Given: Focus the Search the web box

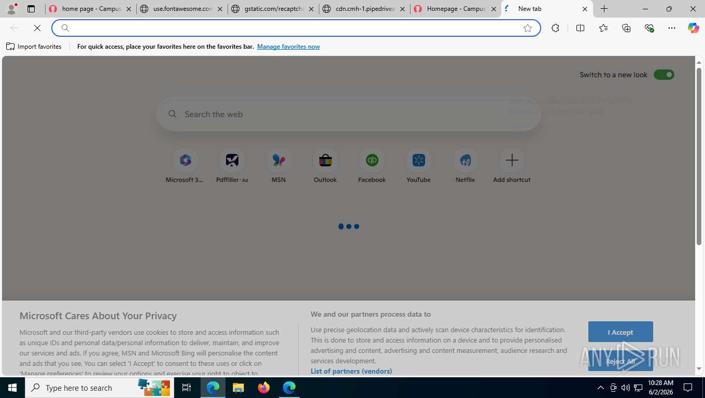Looking at the screenshot, I should click(348, 114).
